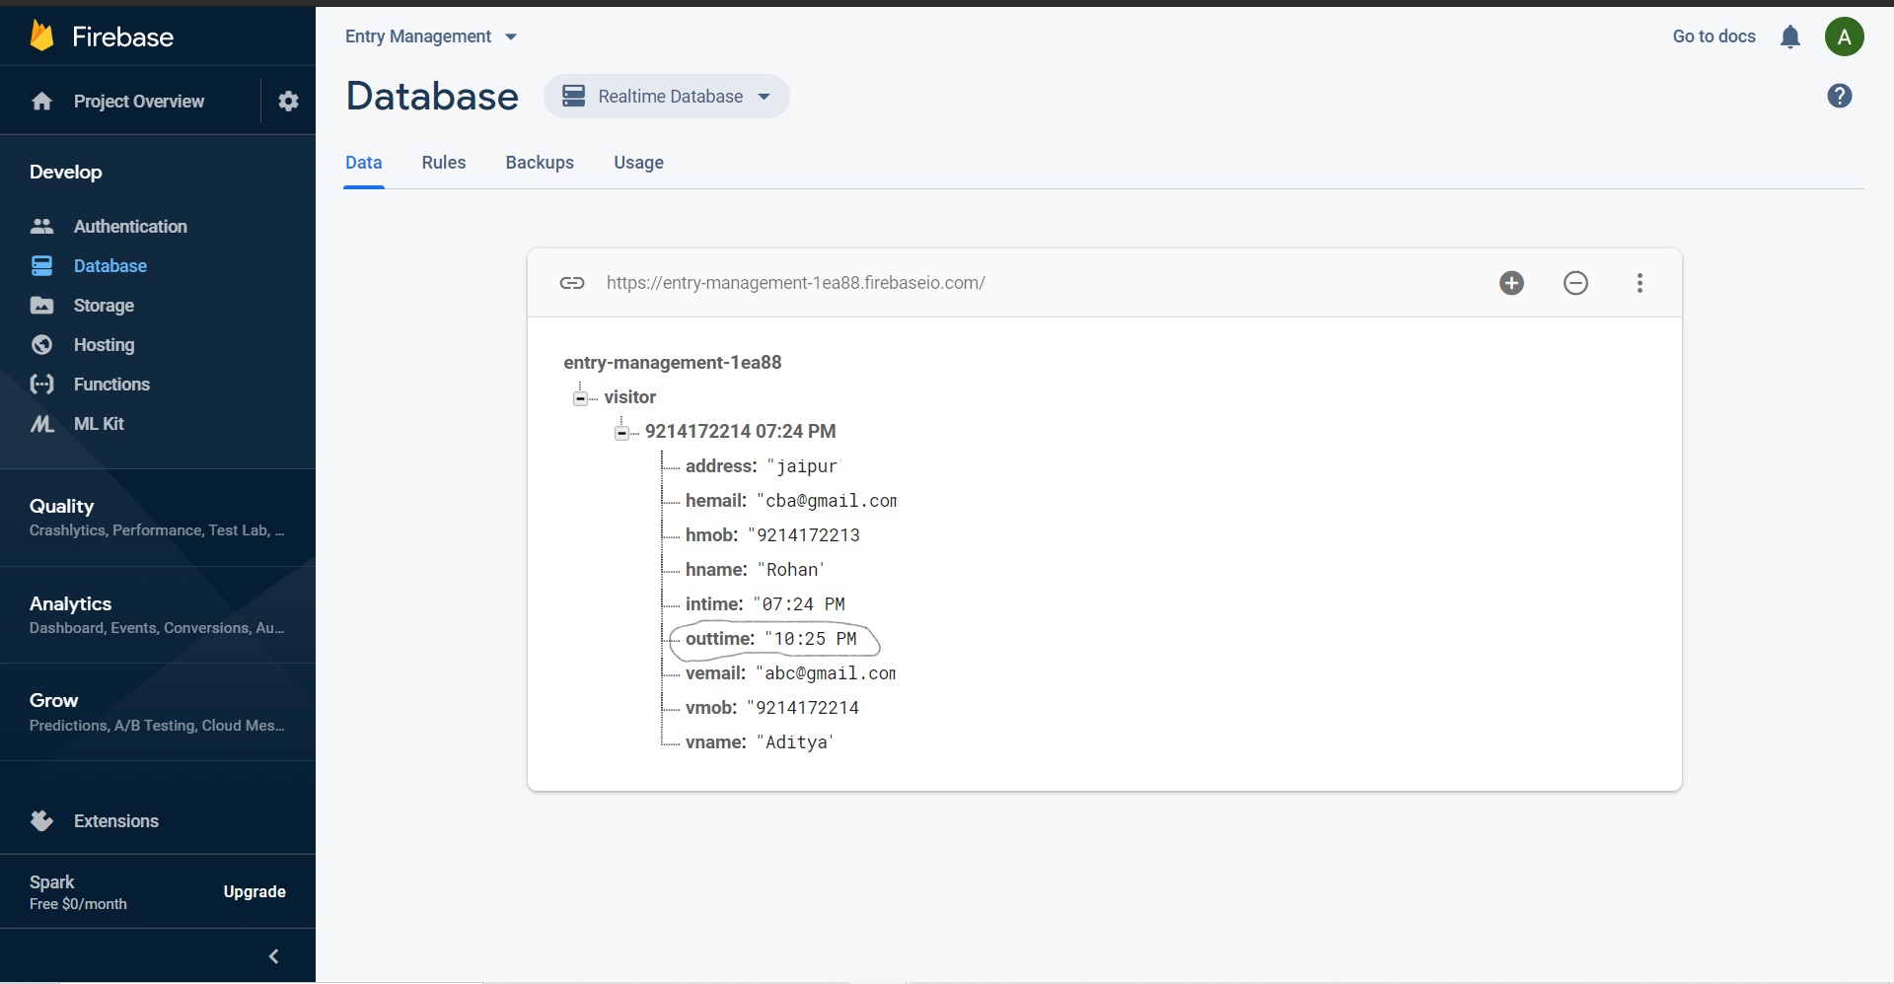
Task: Click the Spark Free $0/month plan
Action: (78, 891)
